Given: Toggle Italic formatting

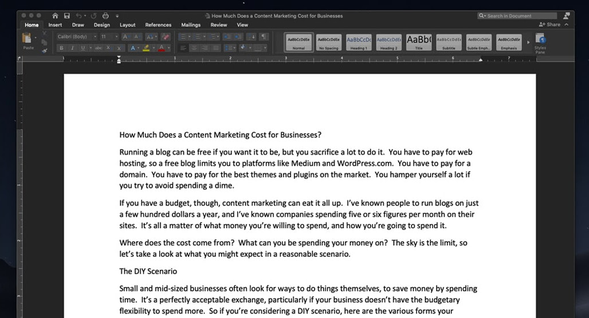Looking at the screenshot, I should point(72,48).
